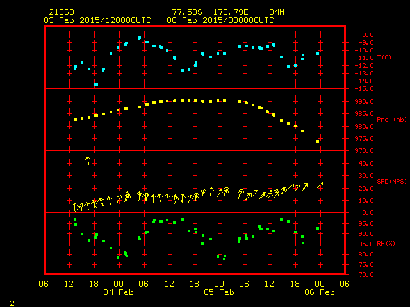Click the lowest cyan temperature point near -14.0
The image size is (410, 307).
tap(96, 84)
